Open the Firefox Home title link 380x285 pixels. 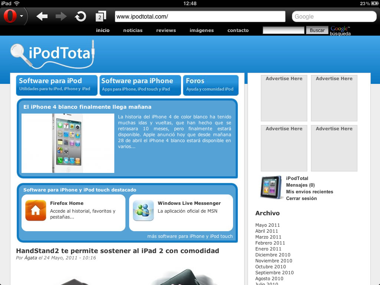pyautogui.click(x=67, y=203)
